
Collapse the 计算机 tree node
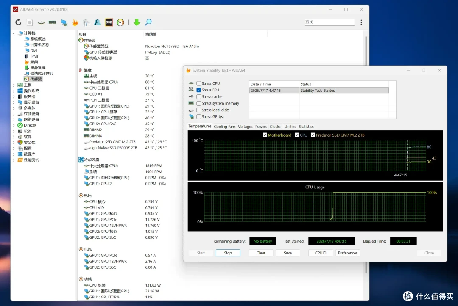[14, 33]
